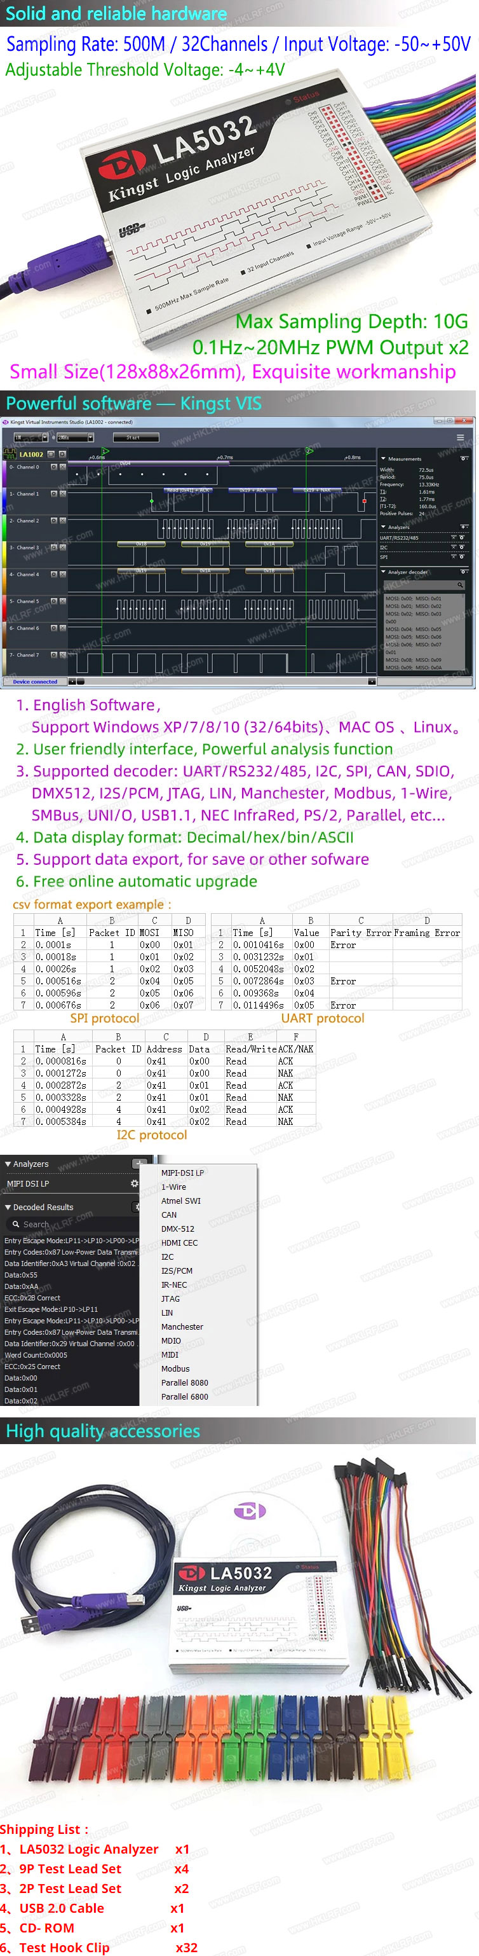Click the Device connected status label

pyautogui.click(x=35, y=682)
